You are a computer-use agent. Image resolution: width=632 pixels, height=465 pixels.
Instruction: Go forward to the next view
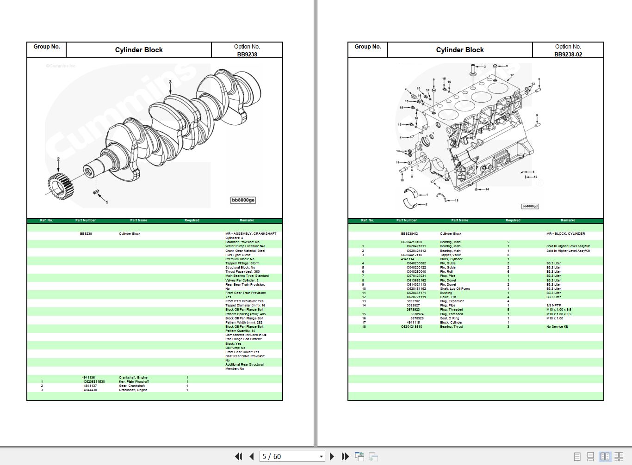point(373,456)
